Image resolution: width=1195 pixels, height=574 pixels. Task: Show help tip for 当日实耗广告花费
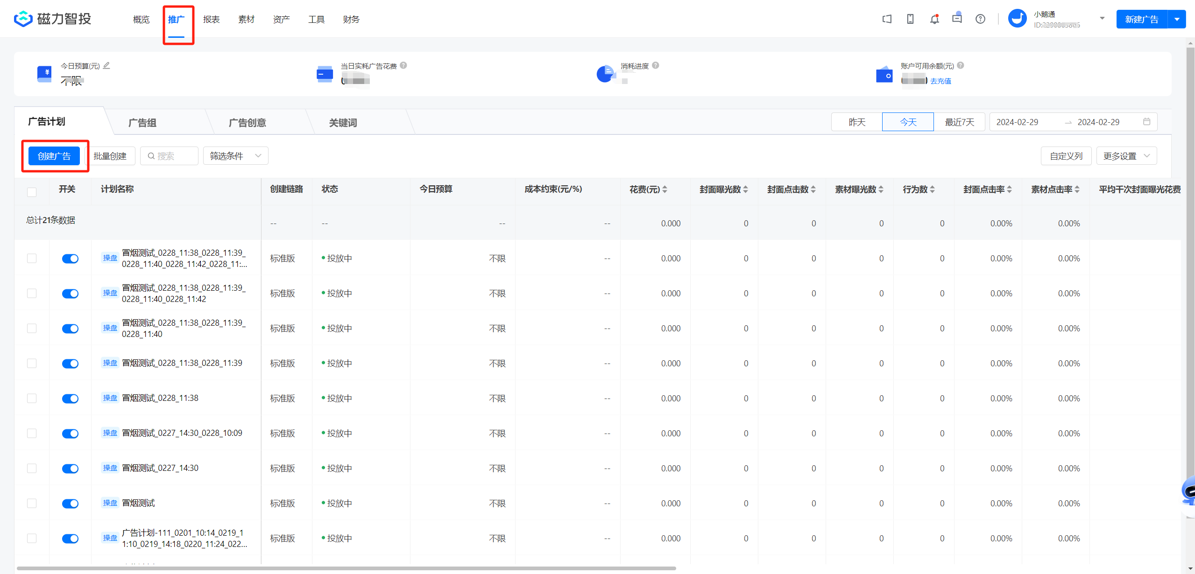403,65
